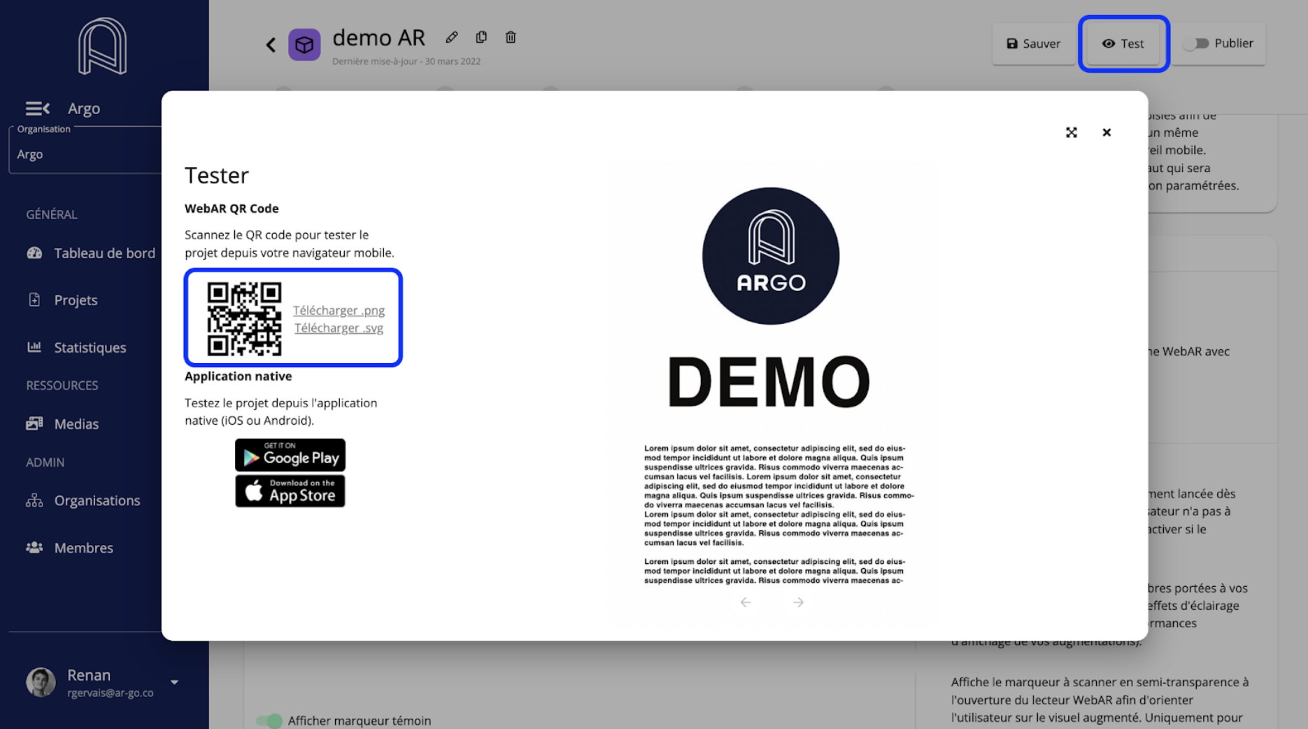Click the purple cube project icon
1308x729 pixels.
click(x=304, y=45)
